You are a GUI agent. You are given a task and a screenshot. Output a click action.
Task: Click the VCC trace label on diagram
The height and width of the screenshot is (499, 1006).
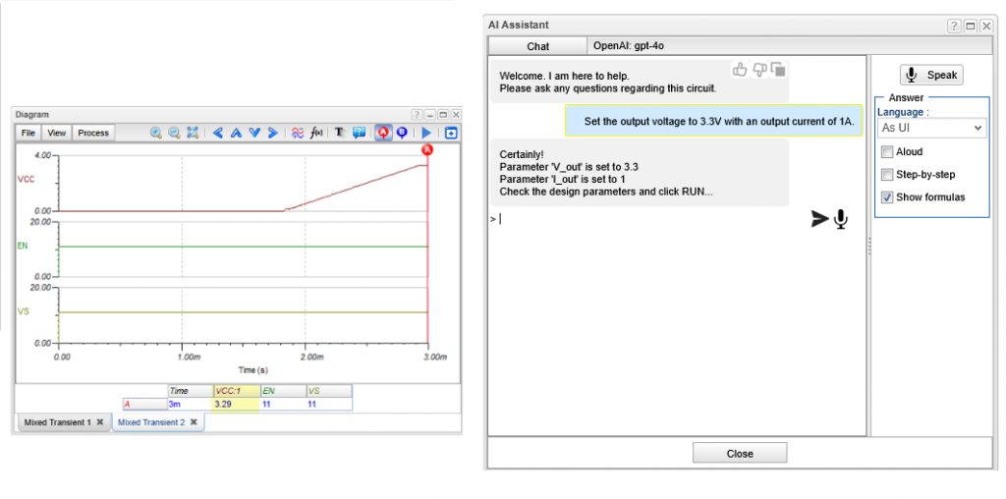(x=26, y=180)
